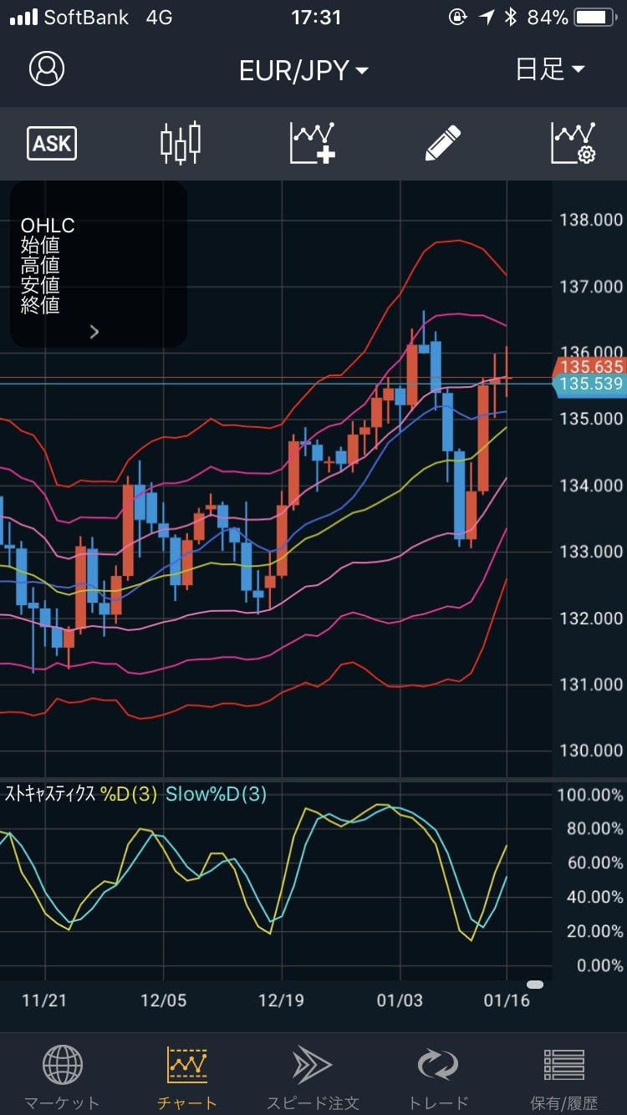This screenshot has width=627, height=1115.
Task: Tap the battery indicator in status bar
Action: pos(595,18)
